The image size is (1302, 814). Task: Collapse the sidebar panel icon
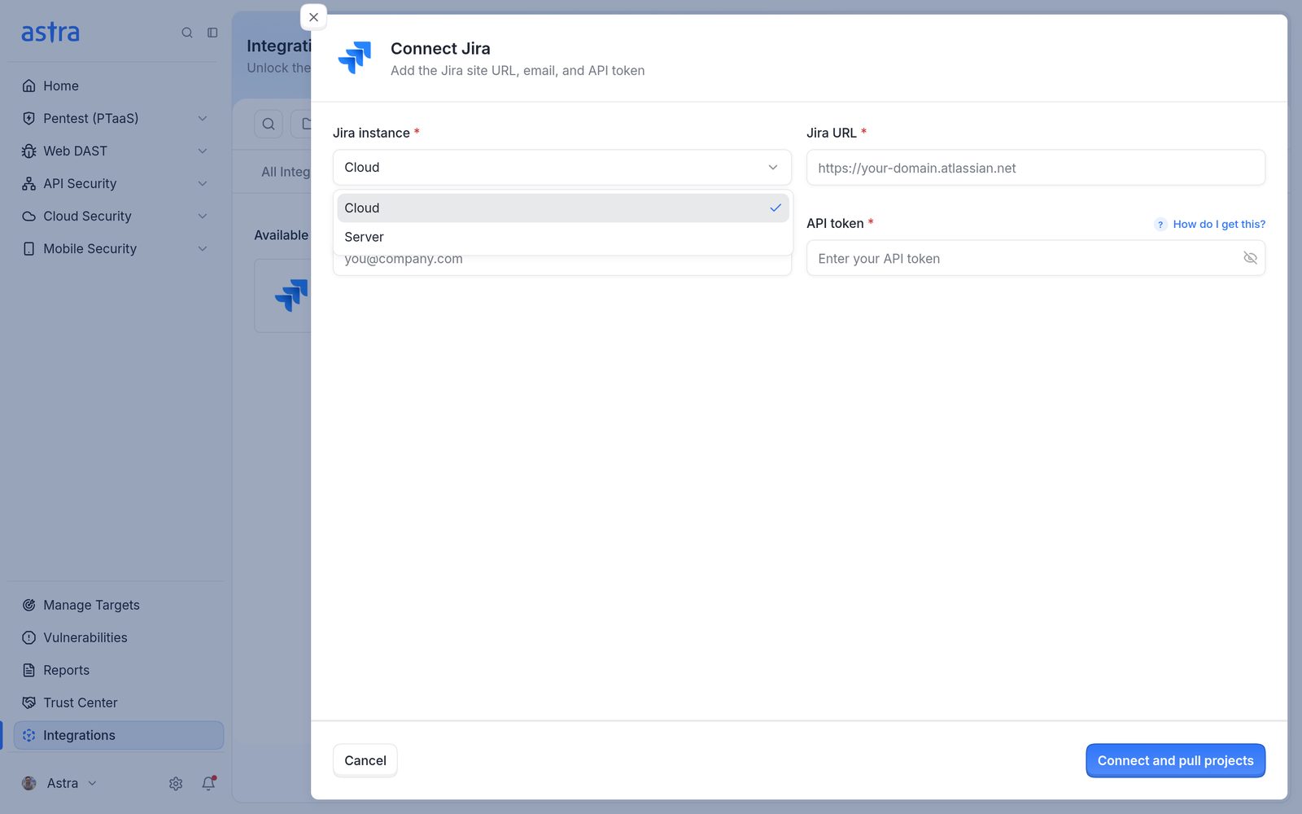212,33
